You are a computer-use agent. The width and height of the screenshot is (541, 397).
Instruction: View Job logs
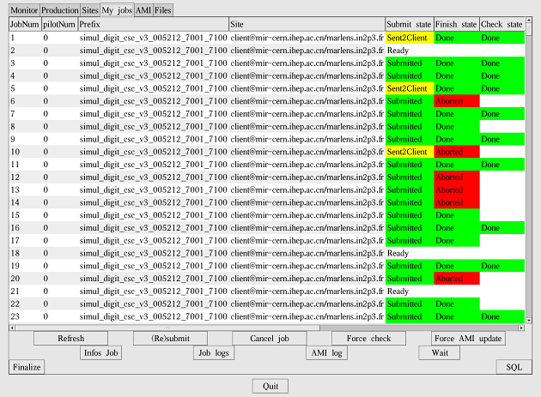(x=213, y=352)
